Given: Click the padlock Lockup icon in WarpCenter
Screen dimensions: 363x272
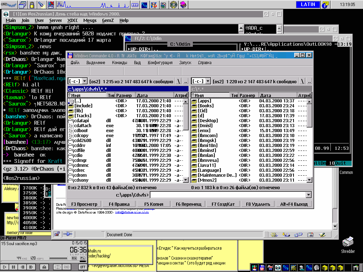Looking at the screenshot, I should tap(32, 5).
